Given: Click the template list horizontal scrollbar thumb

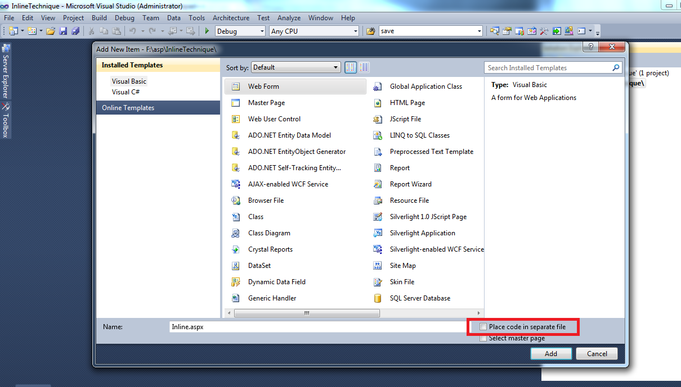Looking at the screenshot, I should pyautogui.click(x=307, y=313).
